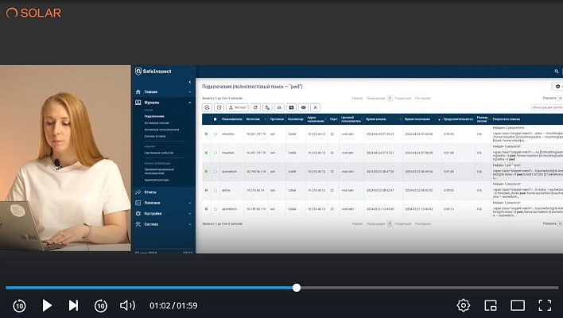Open the search magnifier in the top bar
The image size is (563, 318).
coord(557,72)
